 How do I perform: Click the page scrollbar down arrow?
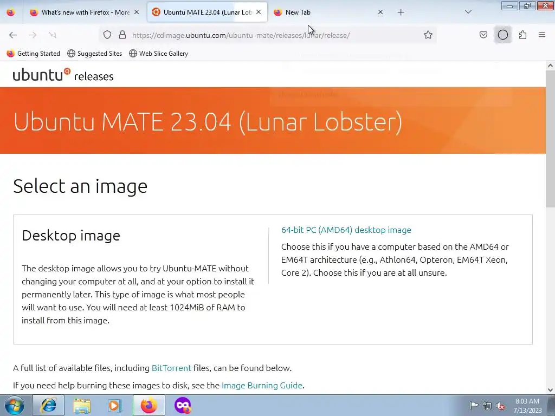pos(550,390)
